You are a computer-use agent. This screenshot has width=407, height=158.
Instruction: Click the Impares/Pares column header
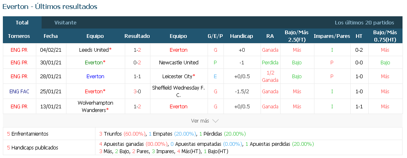point(332,36)
